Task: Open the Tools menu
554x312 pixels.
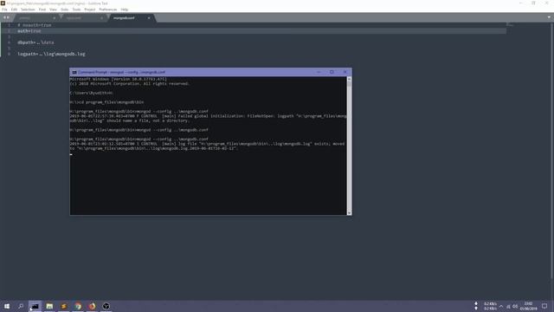Action: (x=76, y=10)
